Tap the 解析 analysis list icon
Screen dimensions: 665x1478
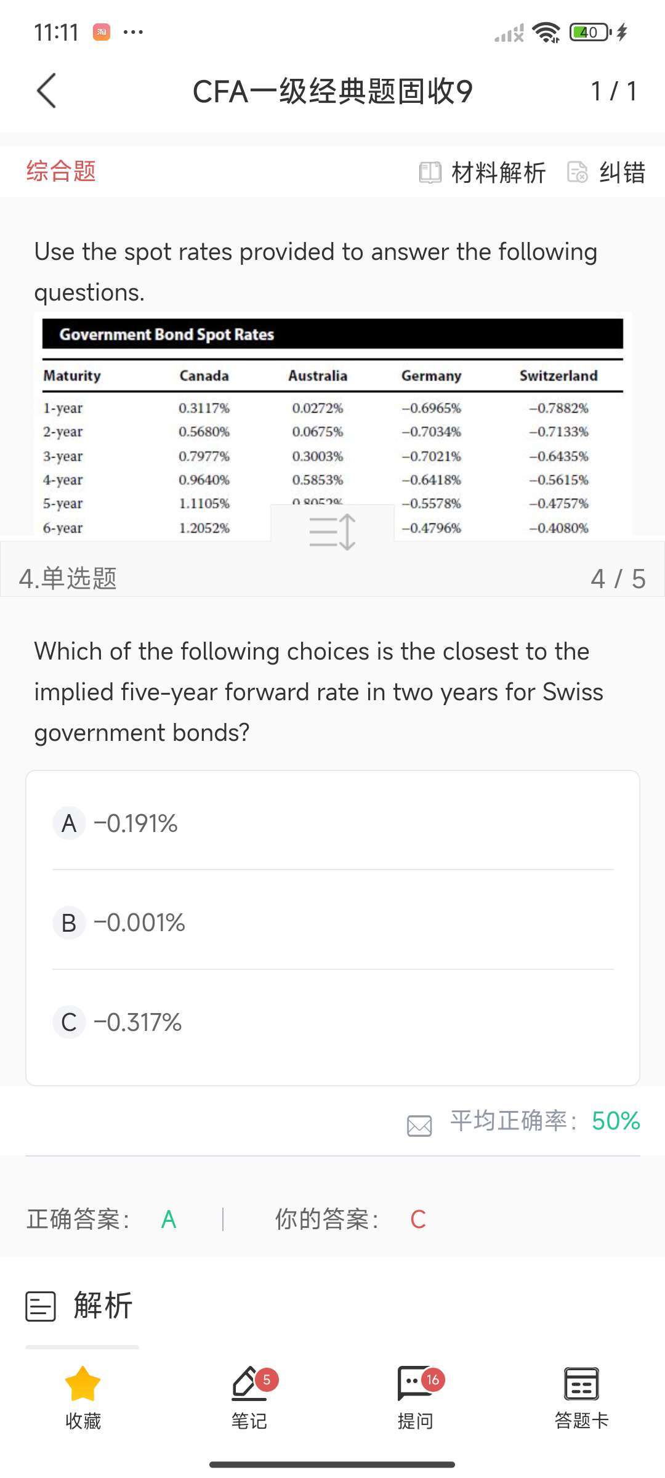(41, 1306)
